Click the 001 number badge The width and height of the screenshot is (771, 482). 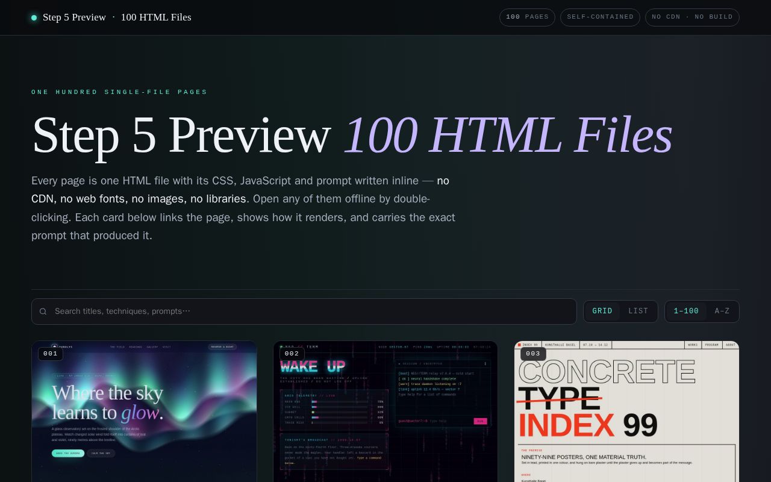coord(51,354)
